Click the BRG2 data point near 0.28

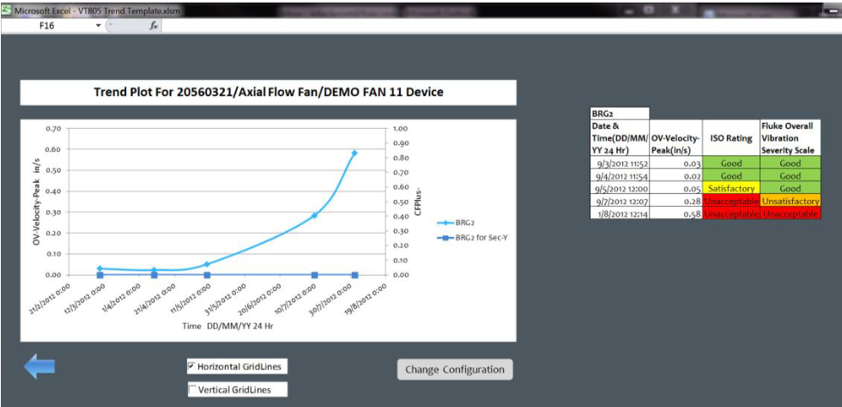pyautogui.click(x=315, y=216)
